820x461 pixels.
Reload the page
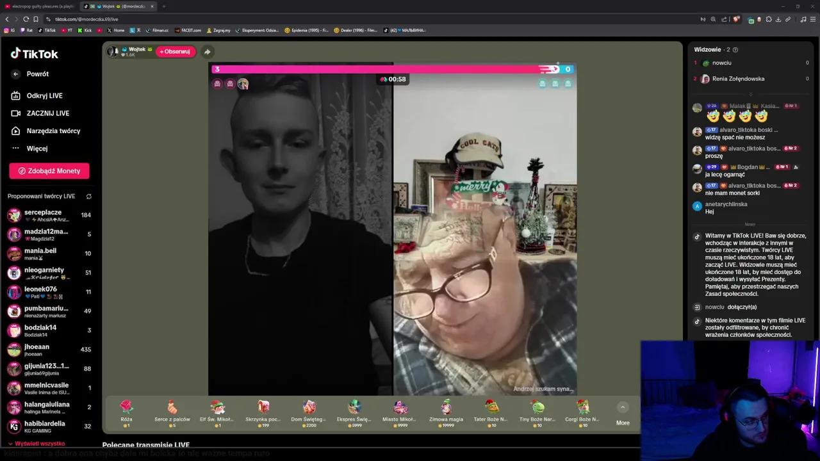[26, 19]
